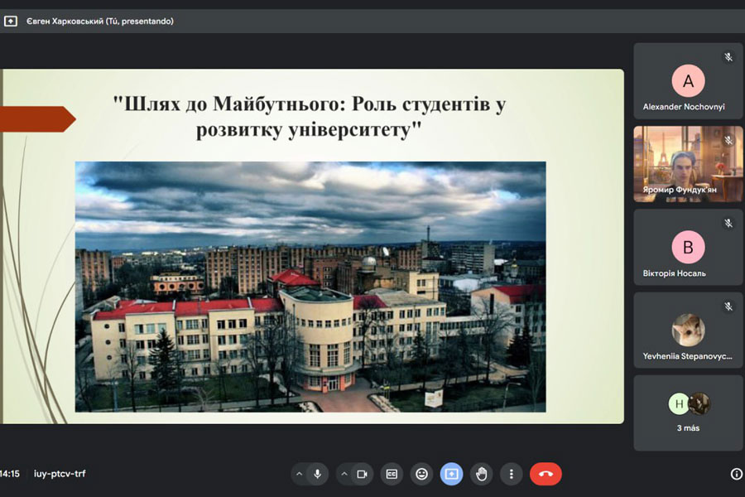Toggle the microphone button
This screenshot has height=497, width=745.
(x=317, y=474)
